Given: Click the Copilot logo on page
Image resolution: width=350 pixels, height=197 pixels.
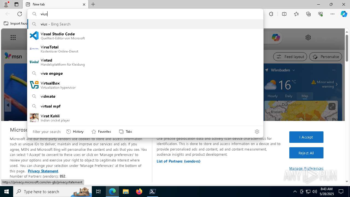Looking at the screenshot, I should tap(276, 37).
